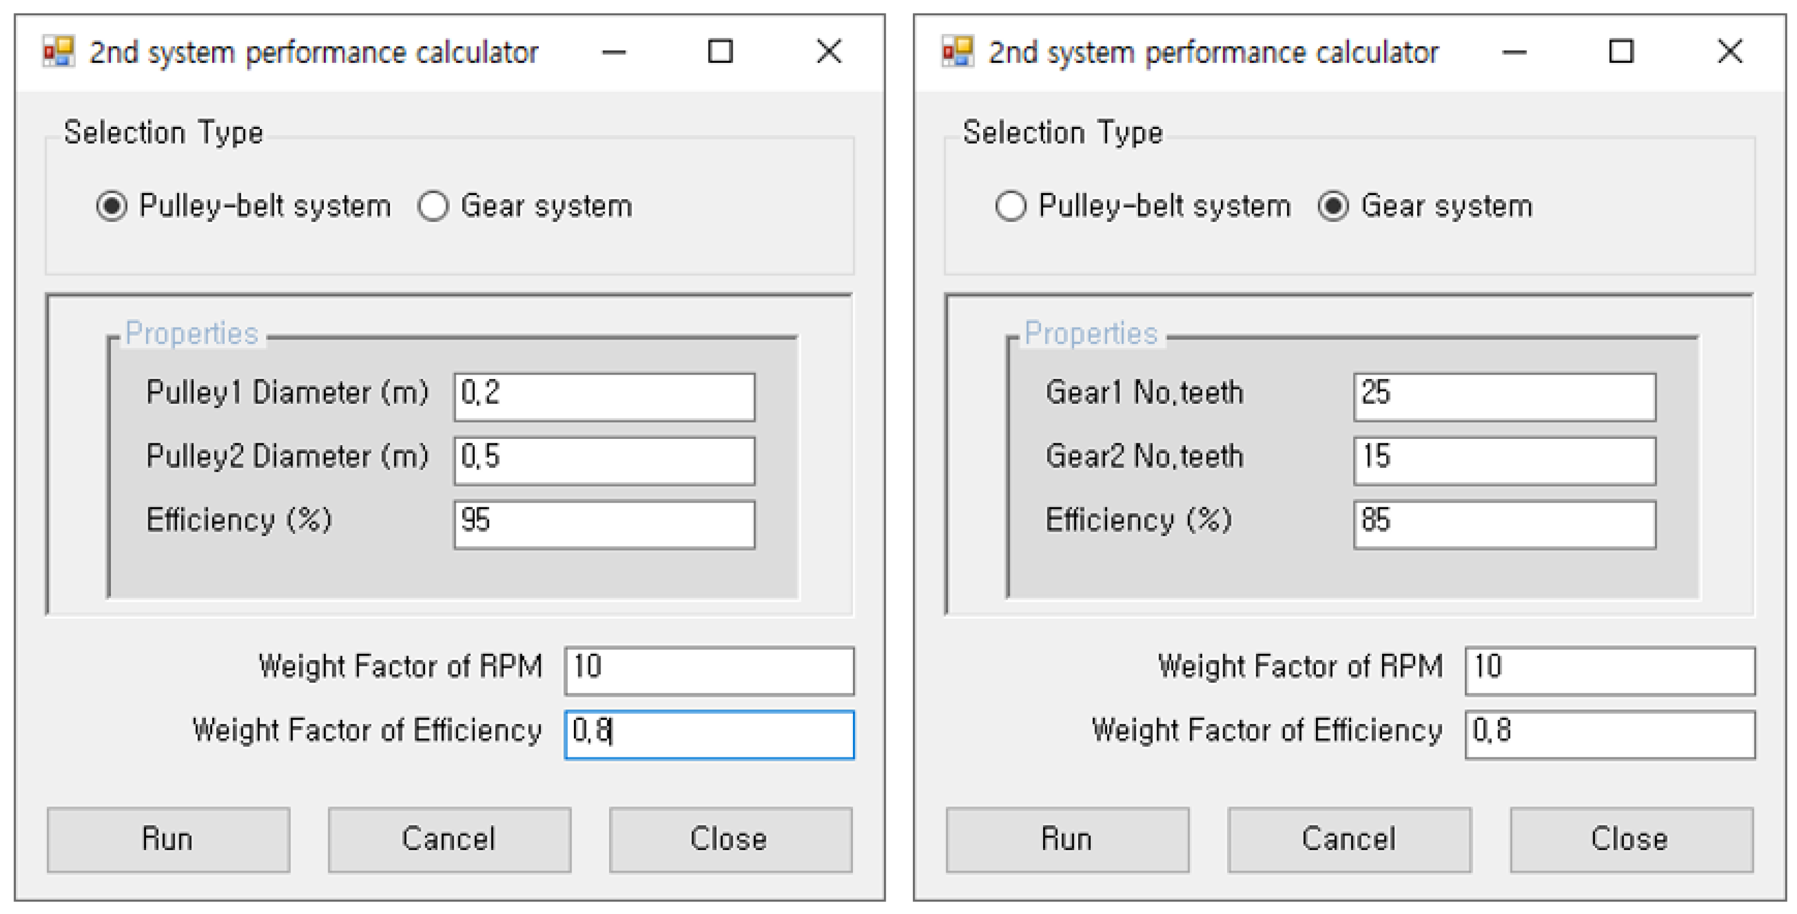The image size is (1797, 914).
Task: Maximize the left calculator window
Action: pyautogui.click(x=720, y=51)
